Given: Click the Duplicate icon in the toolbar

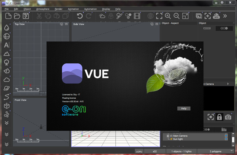Looking at the screenshot, I should tap(66, 16).
